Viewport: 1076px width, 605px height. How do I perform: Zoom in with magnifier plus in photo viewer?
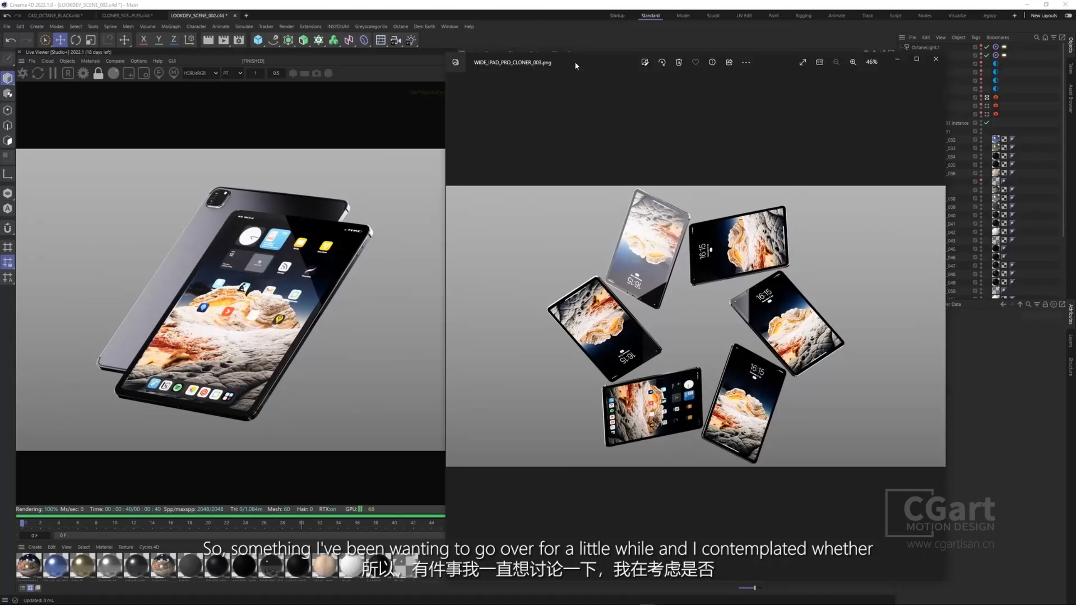click(853, 62)
